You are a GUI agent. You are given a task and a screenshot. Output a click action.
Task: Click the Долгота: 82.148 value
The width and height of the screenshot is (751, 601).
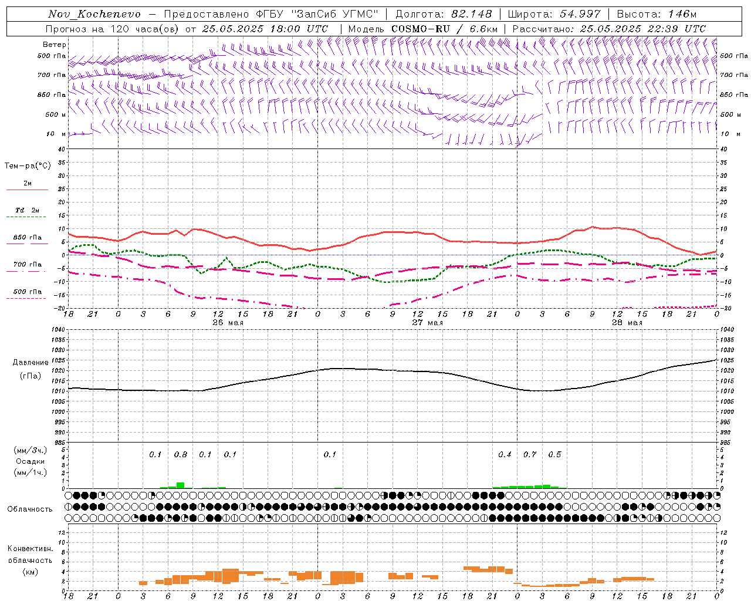click(444, 14)
